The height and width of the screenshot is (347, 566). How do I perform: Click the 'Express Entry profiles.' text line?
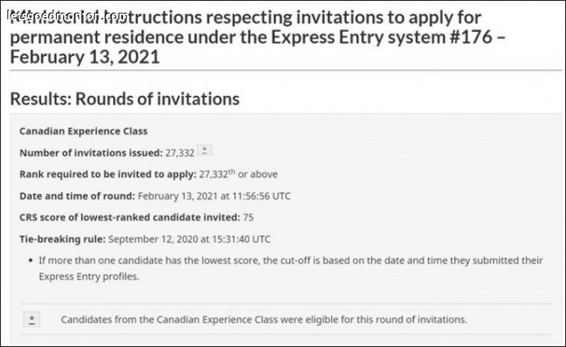[89, 277]
